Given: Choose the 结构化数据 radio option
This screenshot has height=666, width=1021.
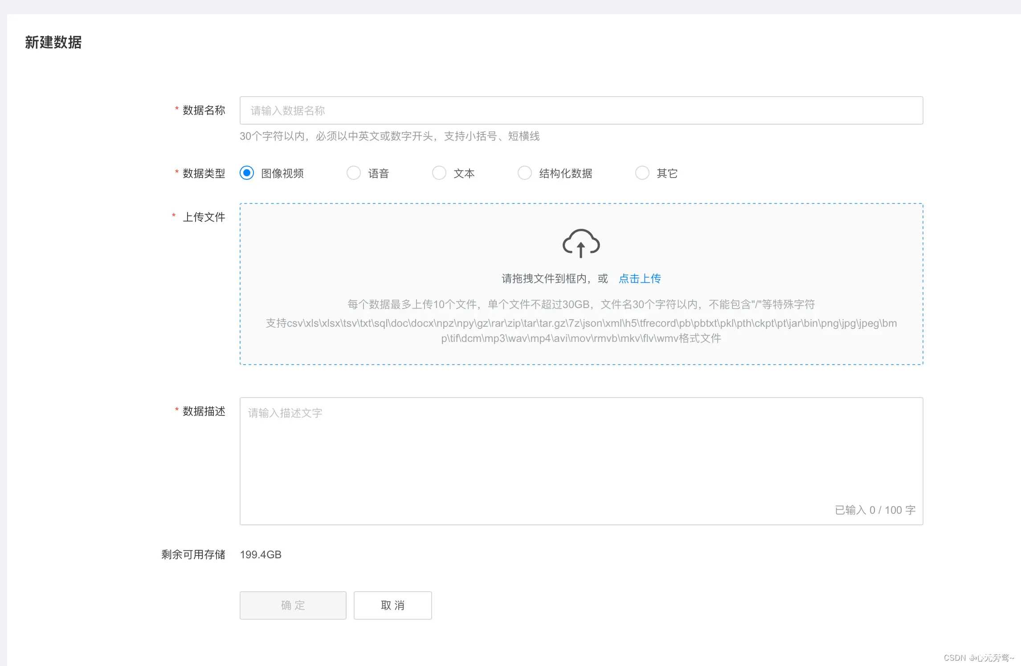Looking at the screenshot, I should (525, 173).
